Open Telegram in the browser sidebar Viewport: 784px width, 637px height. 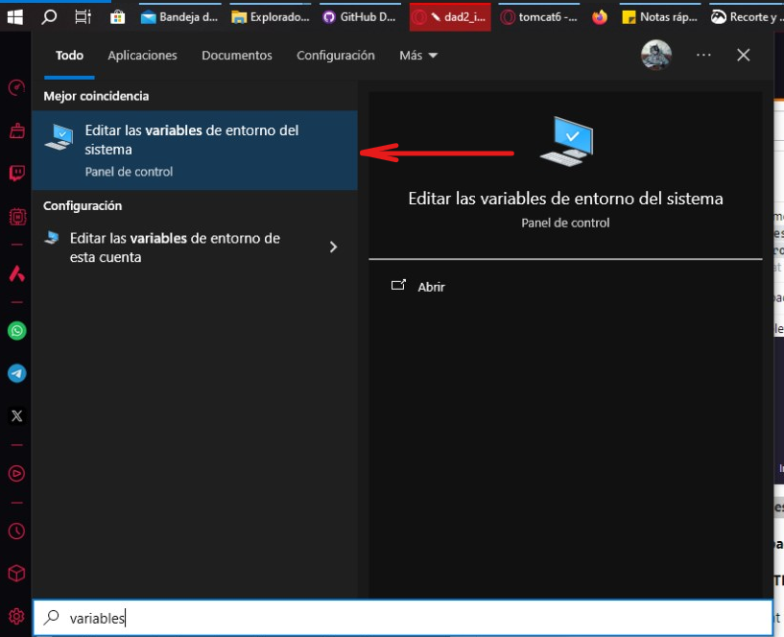click(x=16, y=373)
